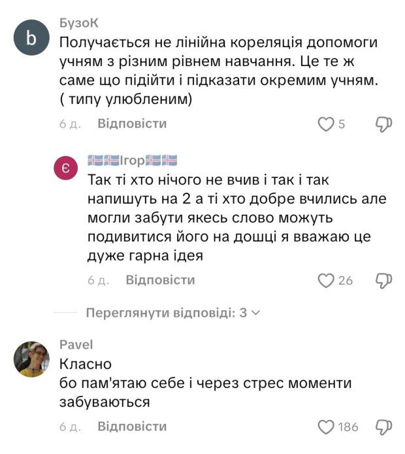405x454 pixels.
Task: Like Ігор's reply with heart icon
Action: (x=325, y=280)
